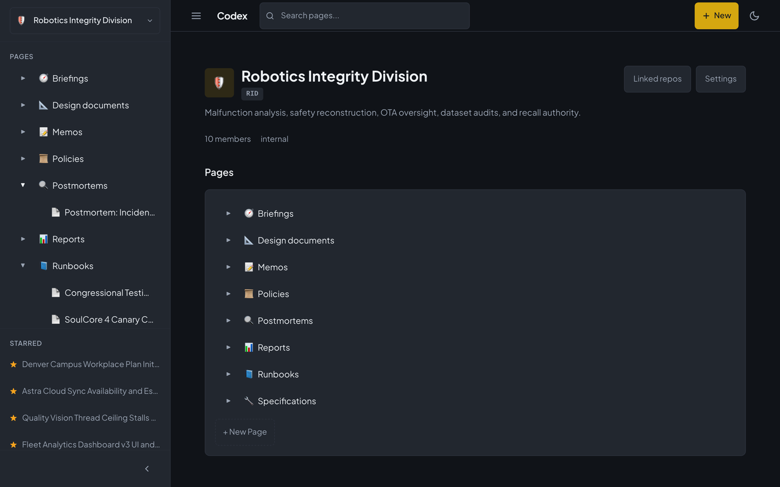The height and width of the screenshot is (487, 780).
Task: Open starred Denver Campus Workplace Plan page
Action: (x=91, y=364)
